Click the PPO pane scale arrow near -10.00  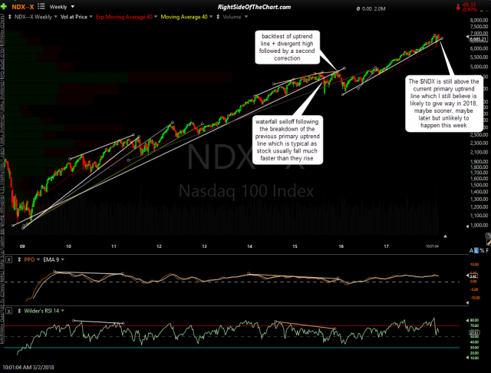(x=467, y=303)
